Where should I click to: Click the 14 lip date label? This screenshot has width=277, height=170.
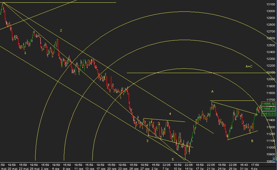[189, 169]
